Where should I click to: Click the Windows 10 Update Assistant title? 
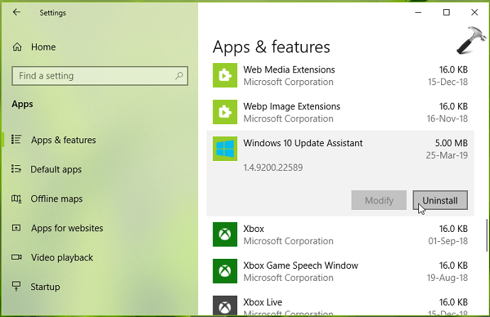(x=303, y=143)
